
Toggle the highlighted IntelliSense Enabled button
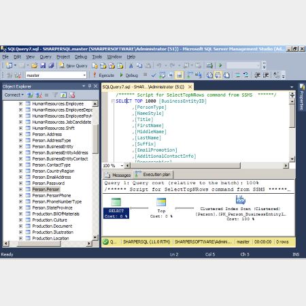pos(179,75)
